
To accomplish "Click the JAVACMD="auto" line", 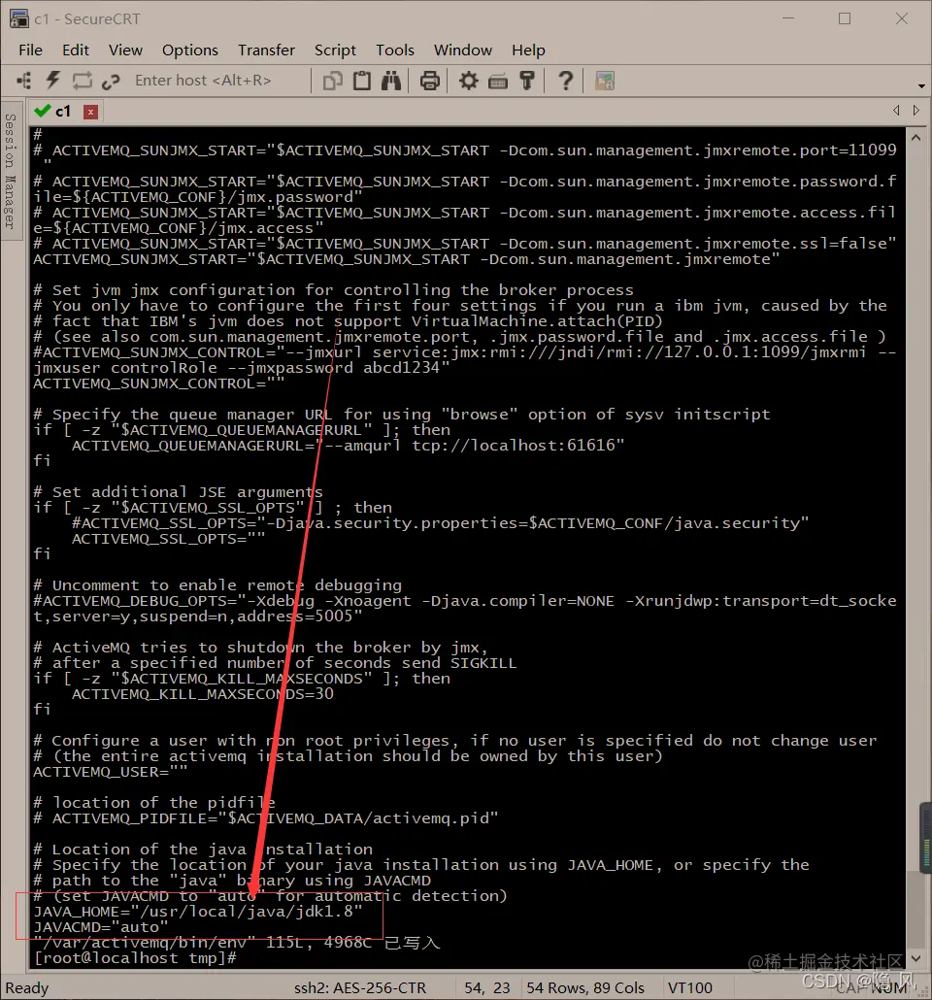I will pyautogui.click(x=101, y=926).
